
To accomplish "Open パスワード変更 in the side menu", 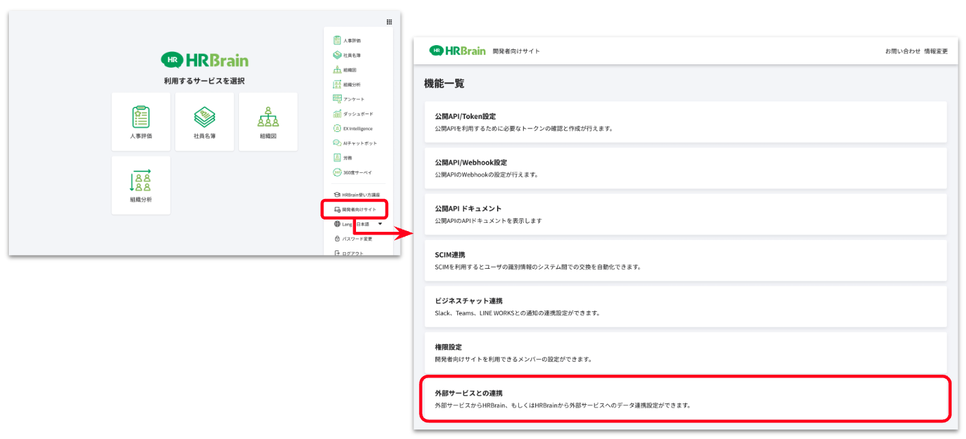I will coord(357,239).
